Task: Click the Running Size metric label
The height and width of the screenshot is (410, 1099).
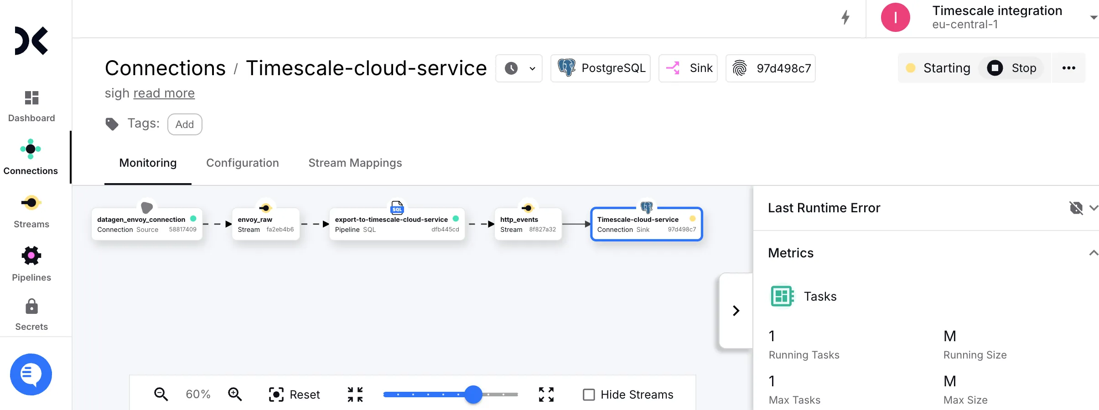Action: (975, 355)
